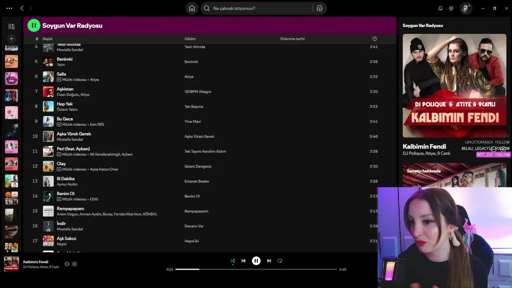Image resolution: width=512 pixels, height=288 pixels.
Task: Open album Tek Başıma
Action: 194,107
